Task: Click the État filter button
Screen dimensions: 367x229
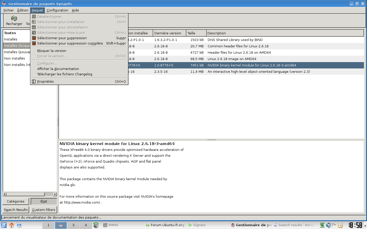Action: tap(44, 201)
